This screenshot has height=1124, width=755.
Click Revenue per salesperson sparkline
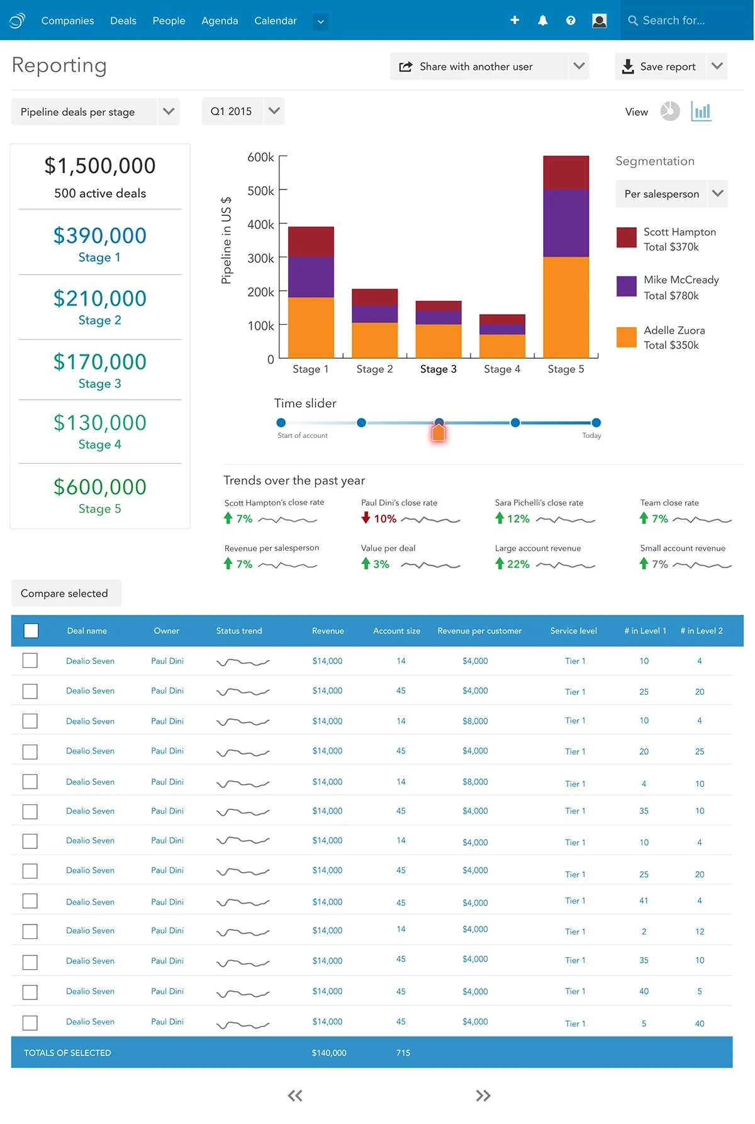tap(288, 565)
